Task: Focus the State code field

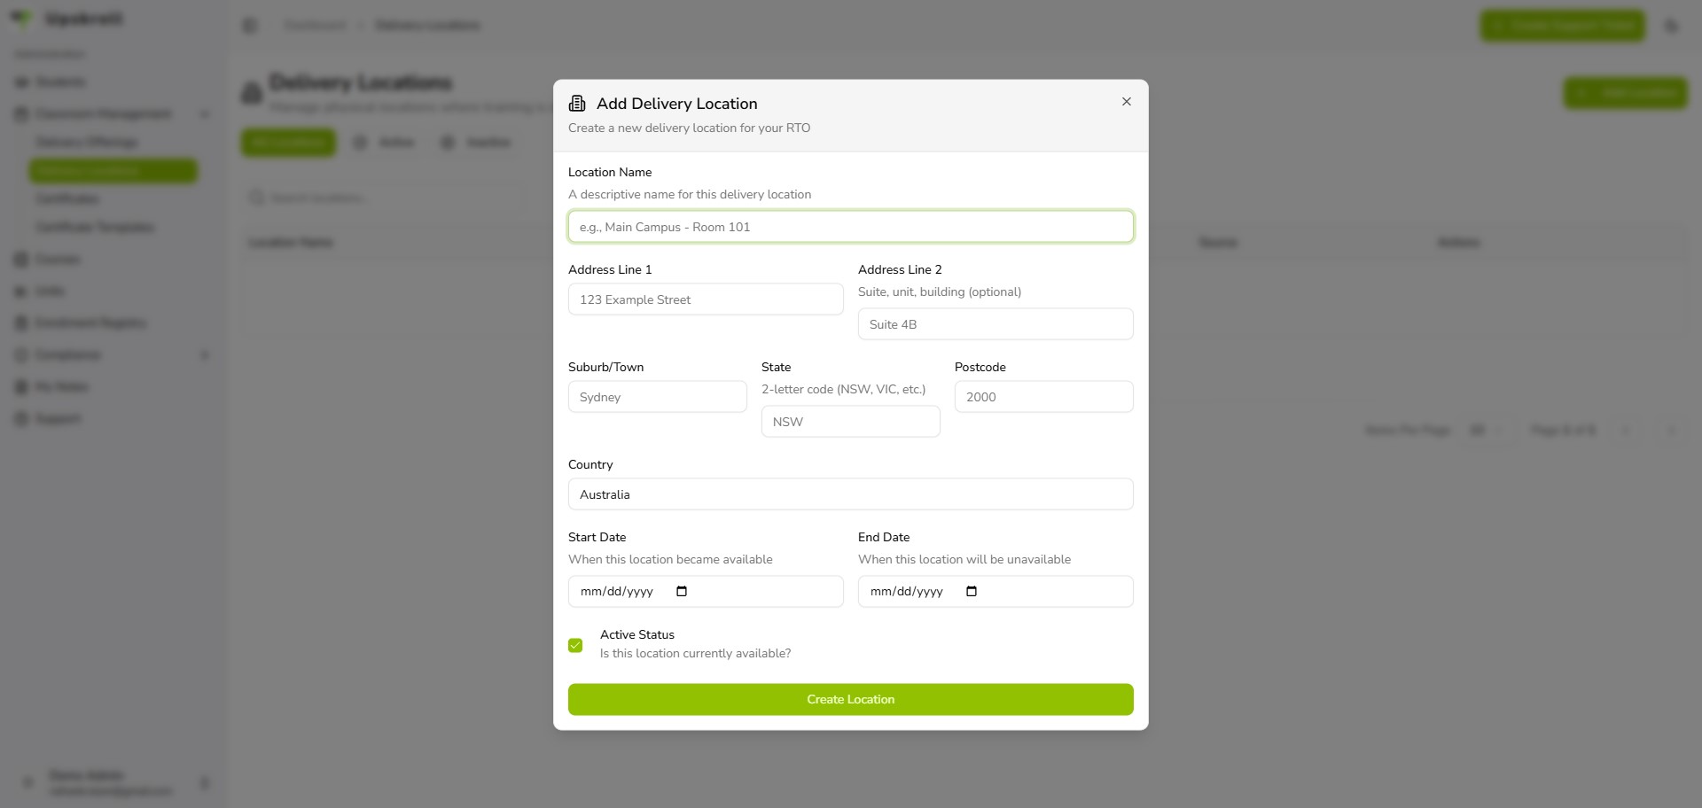Action: click(x=850, y=422)
